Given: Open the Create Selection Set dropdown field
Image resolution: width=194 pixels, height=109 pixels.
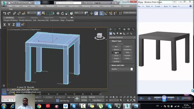Looking at the screenshot, I should [x=130, y=13].
